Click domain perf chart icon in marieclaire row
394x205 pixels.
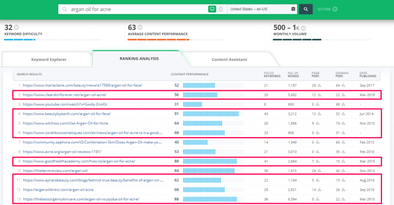pos(343,86)
